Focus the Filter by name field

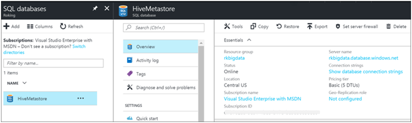[53, 63]
